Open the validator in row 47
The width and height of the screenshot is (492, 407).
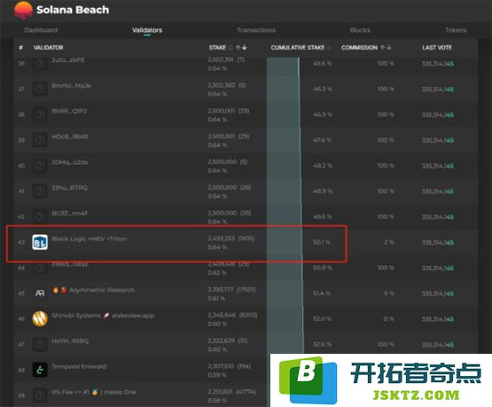[70, 340]
